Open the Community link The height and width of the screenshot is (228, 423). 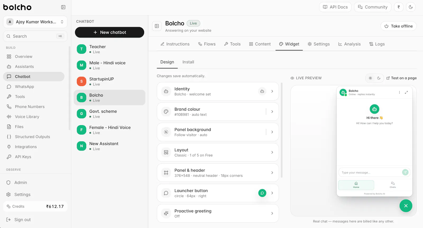[373, 7]
